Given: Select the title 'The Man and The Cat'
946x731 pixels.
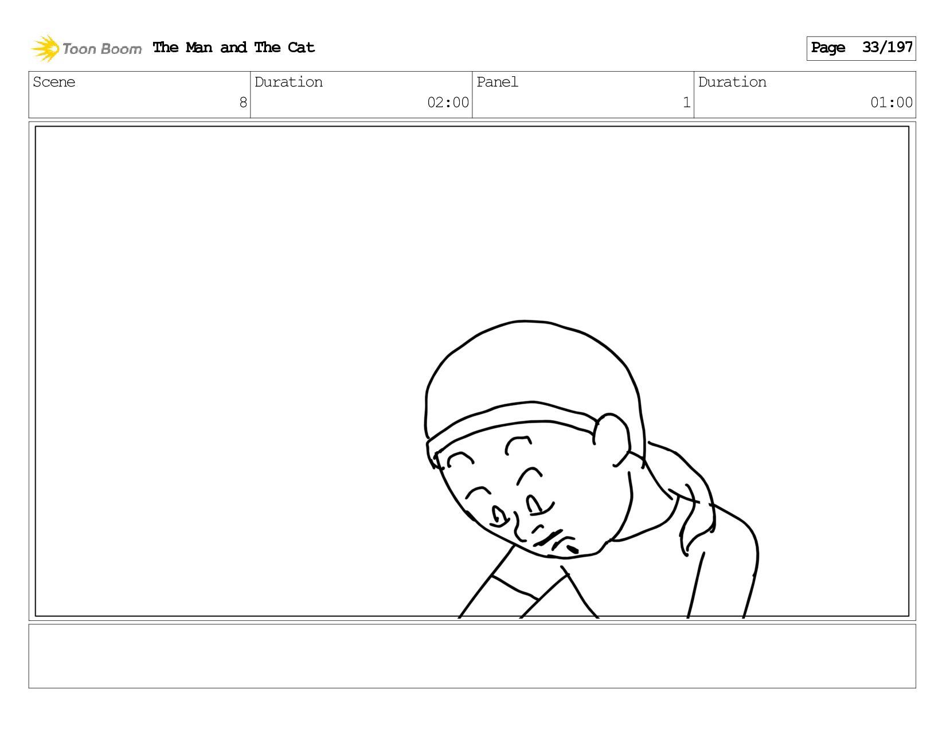Looking at the screenshot, I should click(x=234, y=48).
